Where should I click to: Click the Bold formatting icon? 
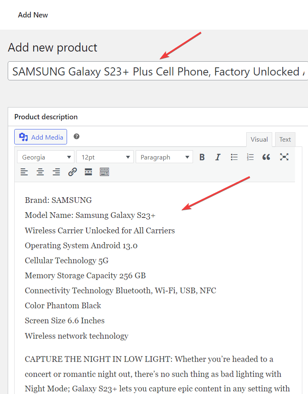click(x=202, y=157)
